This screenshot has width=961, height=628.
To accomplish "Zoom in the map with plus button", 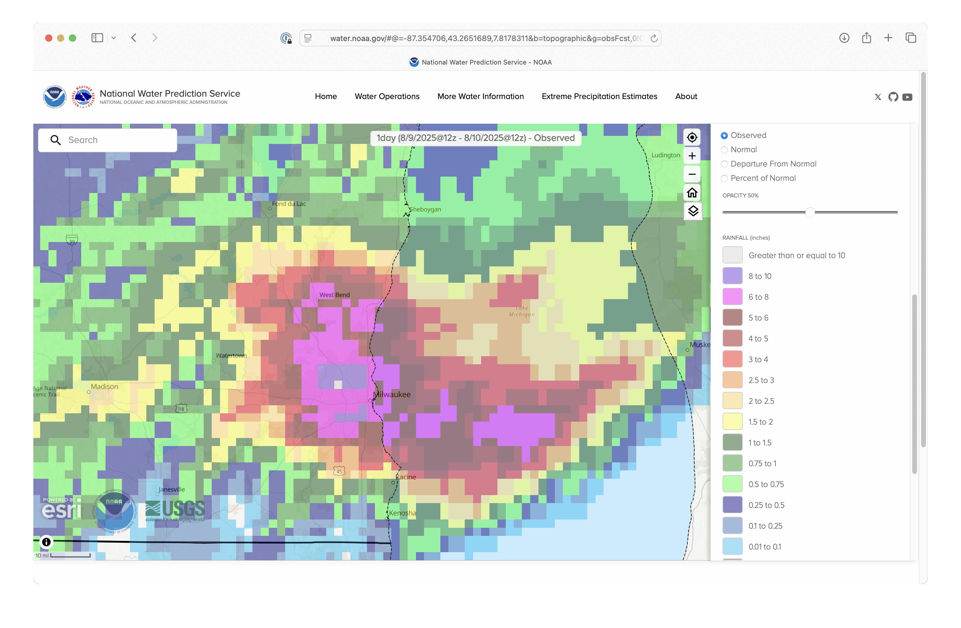I will 692,156.
